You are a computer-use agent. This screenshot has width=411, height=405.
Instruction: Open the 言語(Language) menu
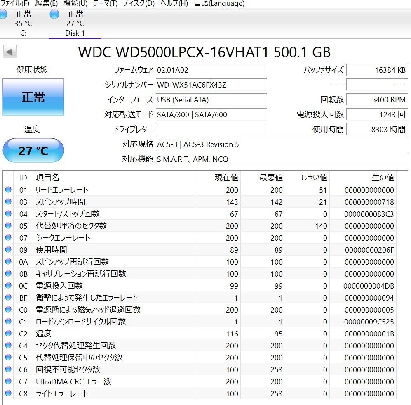(219, 3)
